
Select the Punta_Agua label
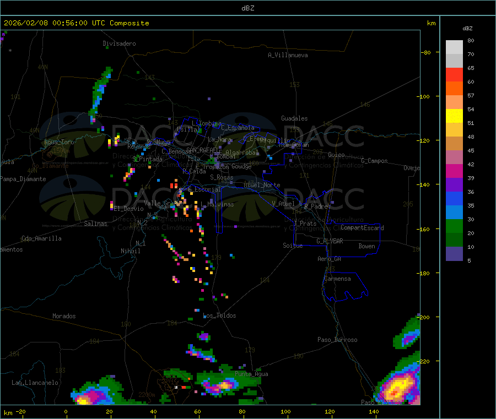[251, 374]
